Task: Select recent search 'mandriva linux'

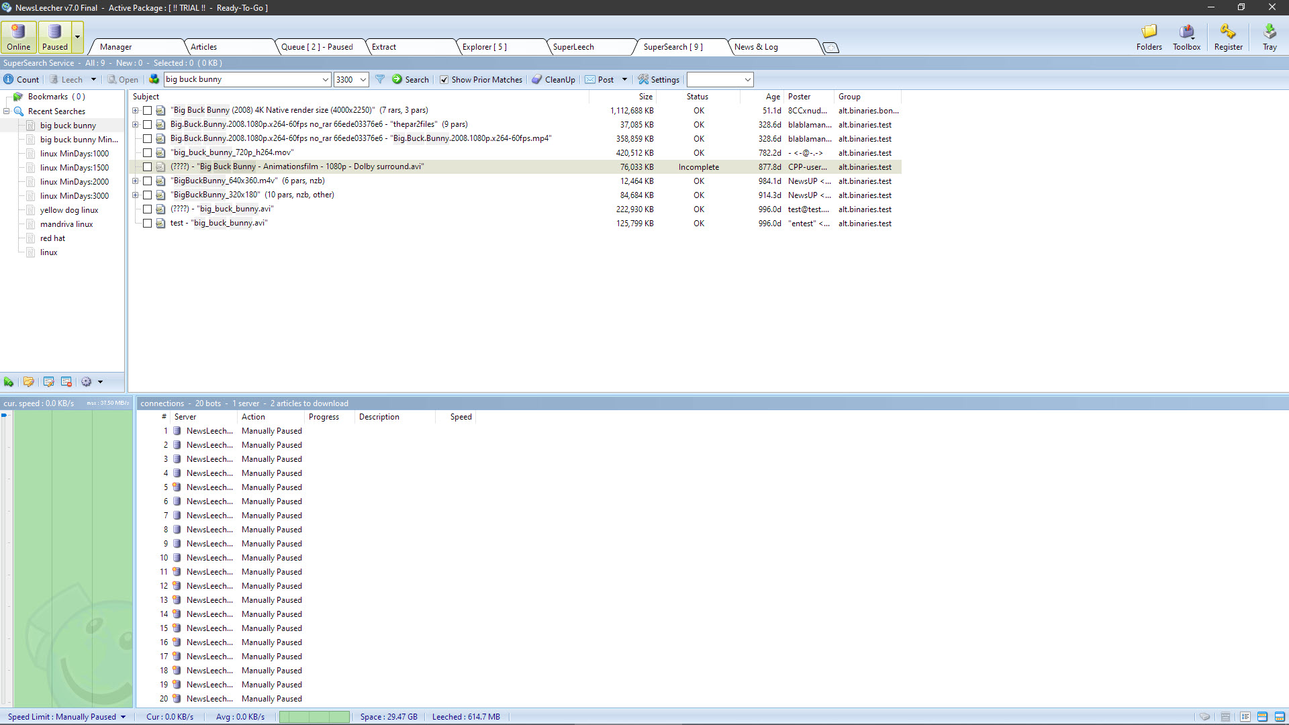Action: click(x=66, y=224)
